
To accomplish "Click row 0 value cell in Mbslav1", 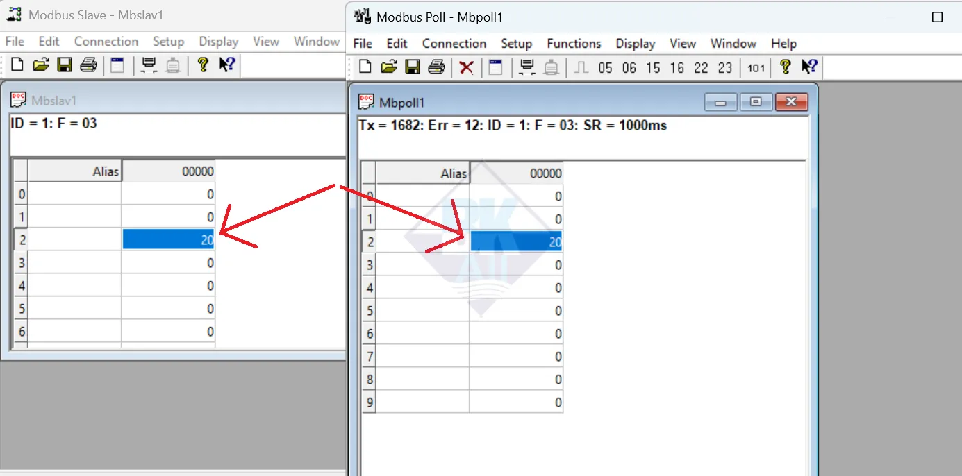I will click(168, 194).
